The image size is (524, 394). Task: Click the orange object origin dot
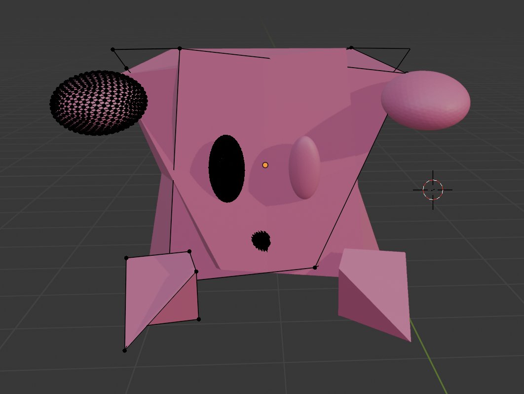coord(265,165)
